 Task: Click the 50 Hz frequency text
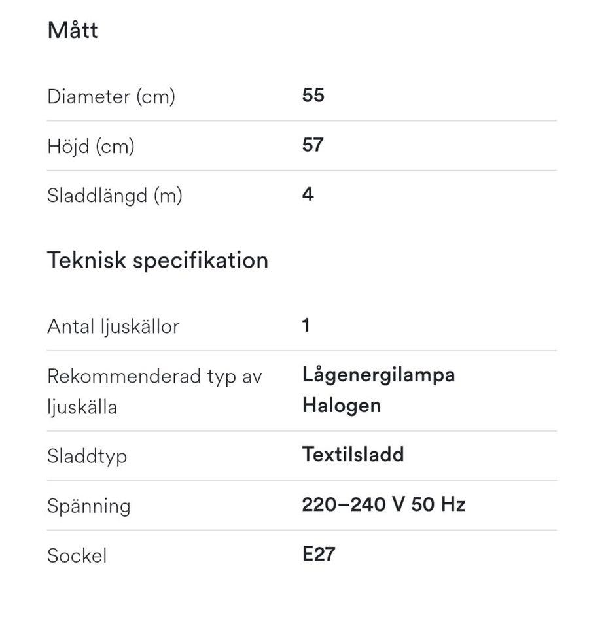pos(438,504)
